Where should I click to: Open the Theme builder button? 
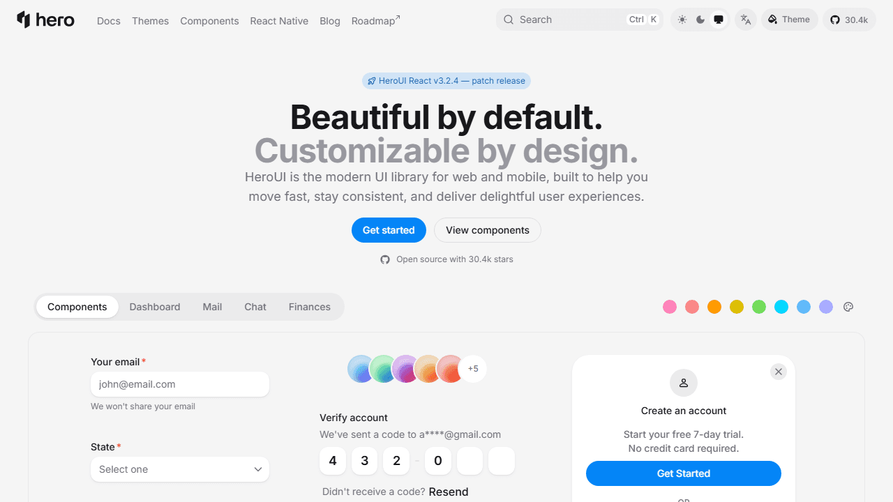789,20
